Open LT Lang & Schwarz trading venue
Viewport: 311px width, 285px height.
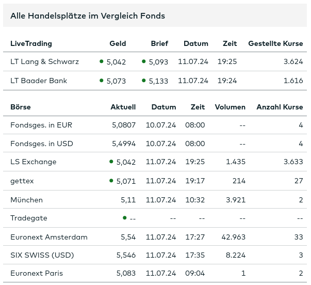pos(44,62)
